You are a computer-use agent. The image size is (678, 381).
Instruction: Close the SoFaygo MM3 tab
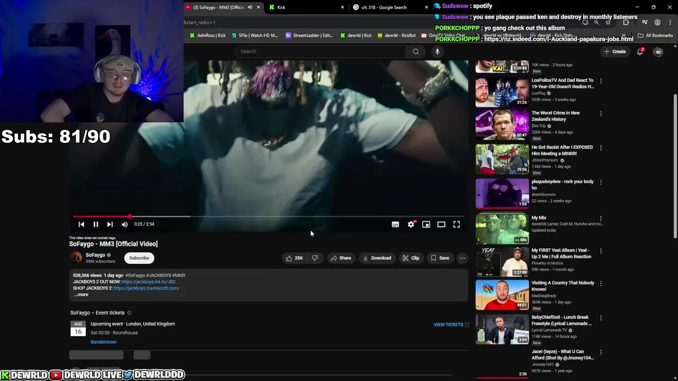[258, 7]
